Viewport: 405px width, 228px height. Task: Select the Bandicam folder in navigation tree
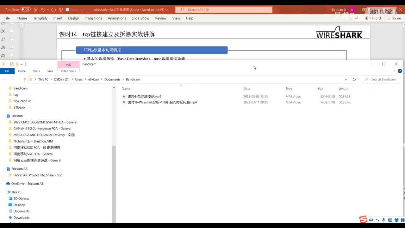click(20, 88)
